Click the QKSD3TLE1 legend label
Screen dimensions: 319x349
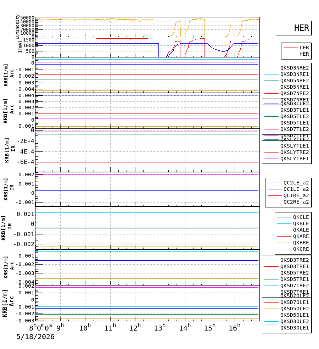pyautogui.click(x=295, y=110)
